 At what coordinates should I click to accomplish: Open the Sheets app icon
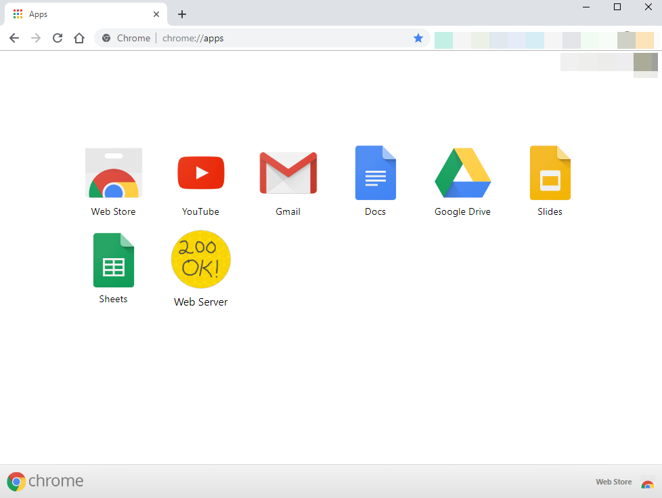tap(114, 260)
